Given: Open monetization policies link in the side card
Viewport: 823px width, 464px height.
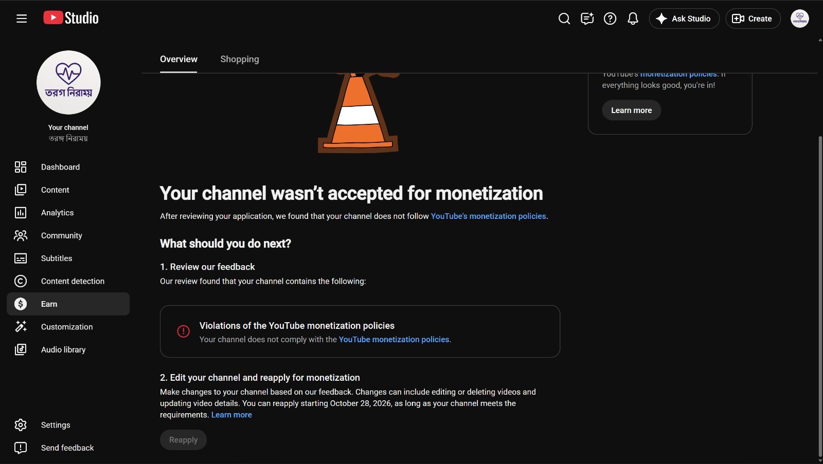Looking at the screenshot, I should tap(678, 75).
